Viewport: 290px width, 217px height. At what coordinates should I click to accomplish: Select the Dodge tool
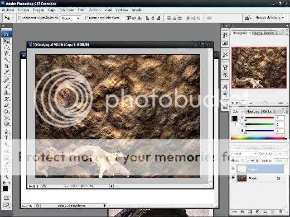coord(6,124)
